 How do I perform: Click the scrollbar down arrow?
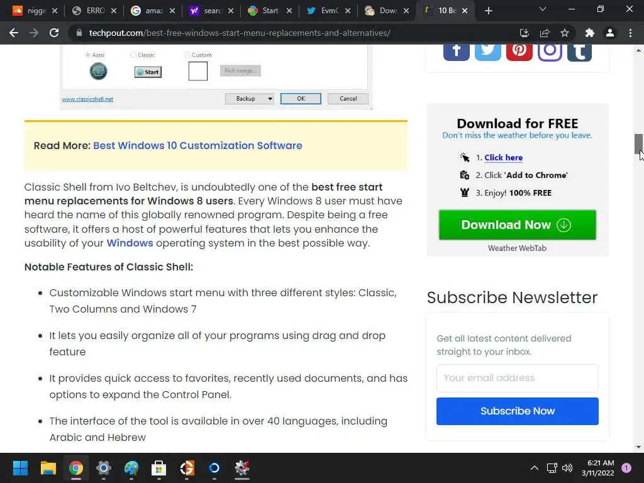point(638,447)
